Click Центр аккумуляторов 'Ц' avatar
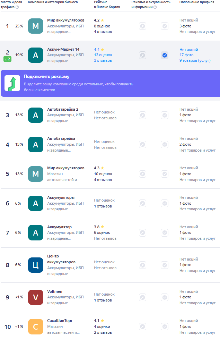 [x=35, y=265]
